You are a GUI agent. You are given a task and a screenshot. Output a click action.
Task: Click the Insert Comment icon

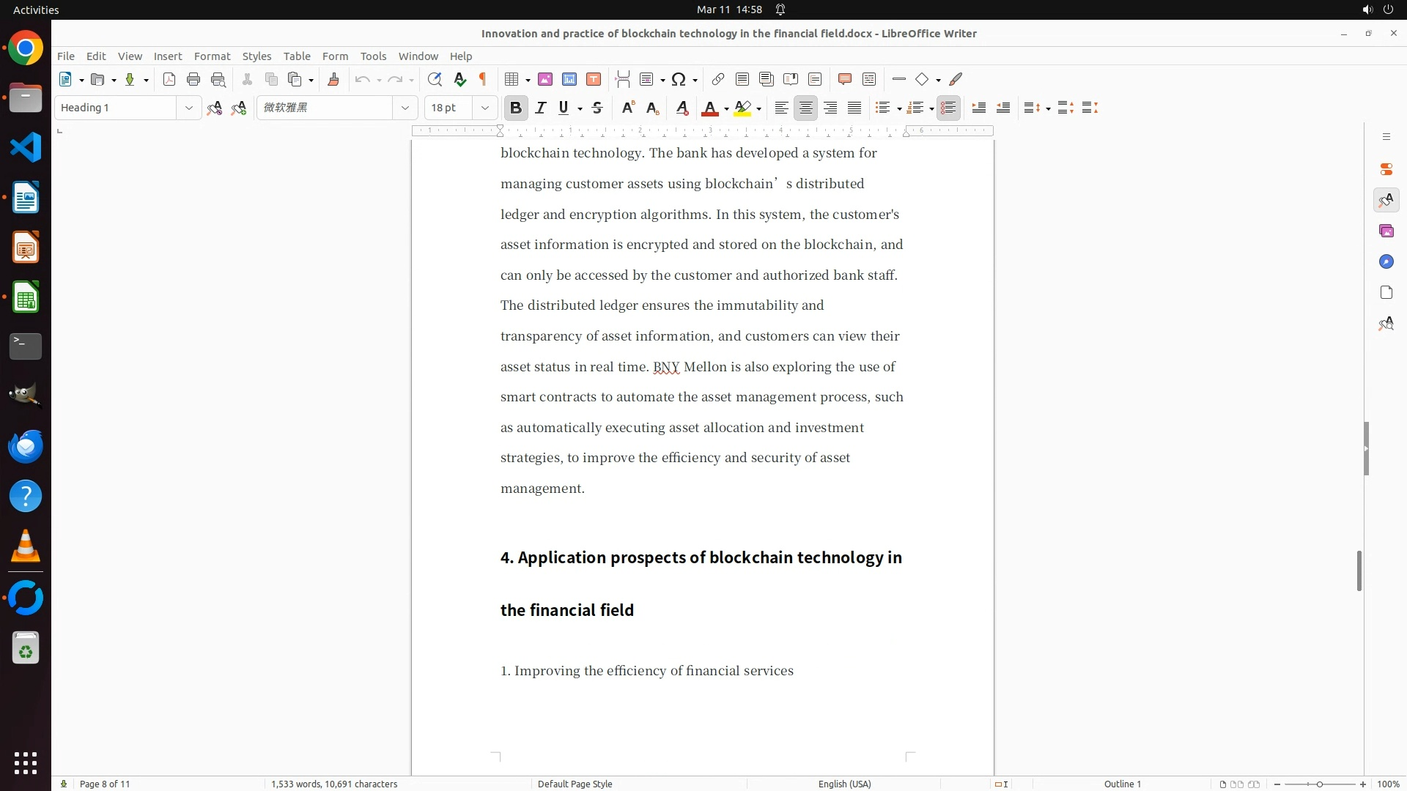click(845, 79)
